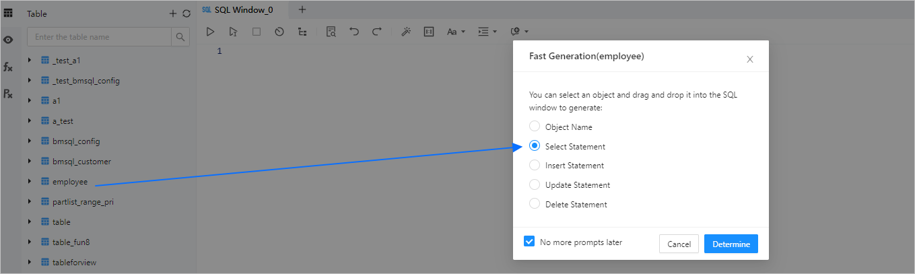Expand the employee table node
The width and height of the screenshot is (915, 274).
(30, 182)
